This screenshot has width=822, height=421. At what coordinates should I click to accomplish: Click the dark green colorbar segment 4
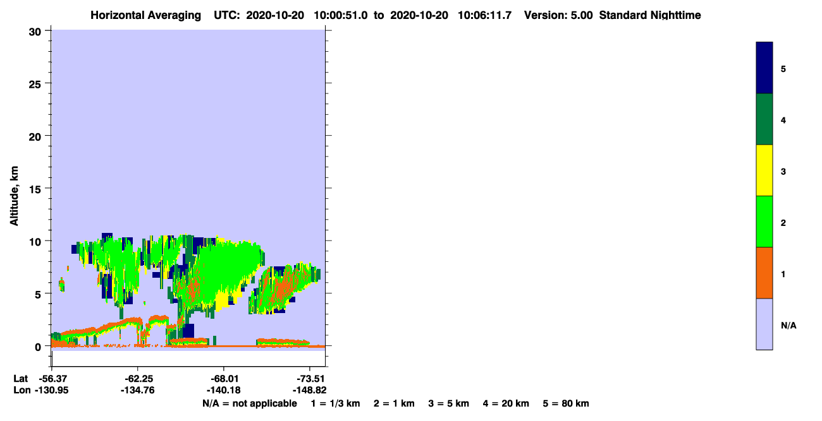tap(764, 119)
